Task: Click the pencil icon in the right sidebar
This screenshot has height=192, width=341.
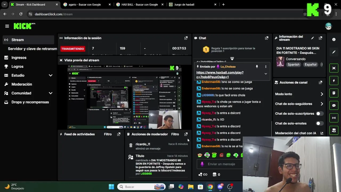Action: coord(334,52)
